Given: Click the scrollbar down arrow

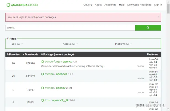Looking at the screenshot, I should [x=168, y=109].
